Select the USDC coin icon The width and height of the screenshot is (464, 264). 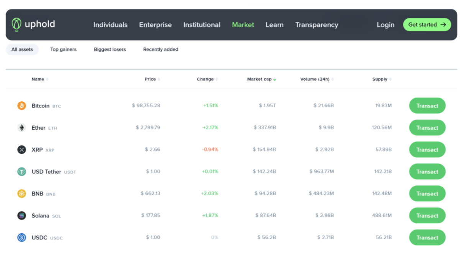(x=22, y=238)
